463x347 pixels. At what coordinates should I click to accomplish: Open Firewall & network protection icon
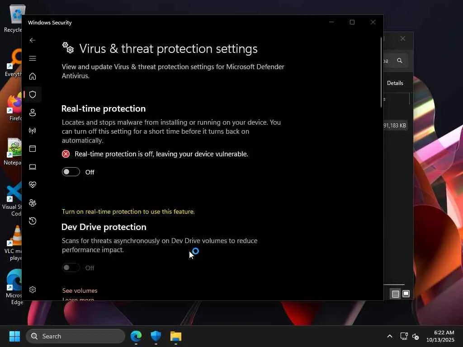(x=33, y=131)
